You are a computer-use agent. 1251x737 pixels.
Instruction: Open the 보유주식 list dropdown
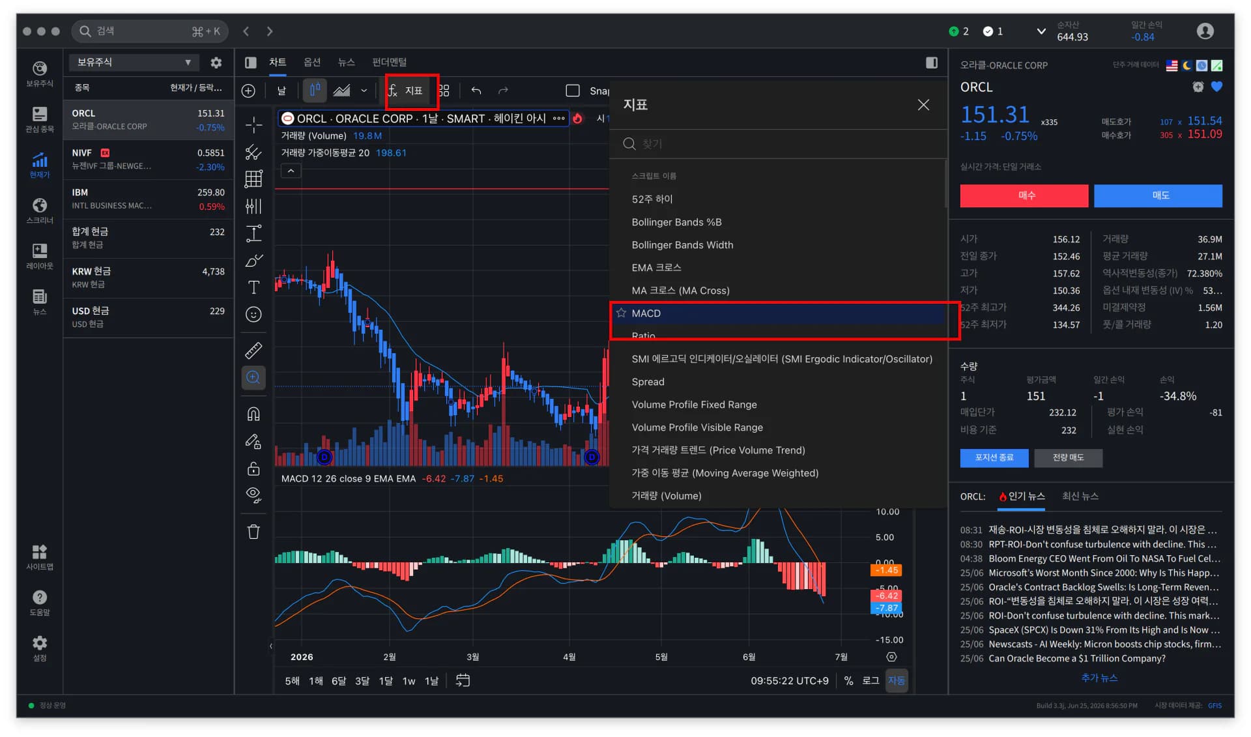134,63
